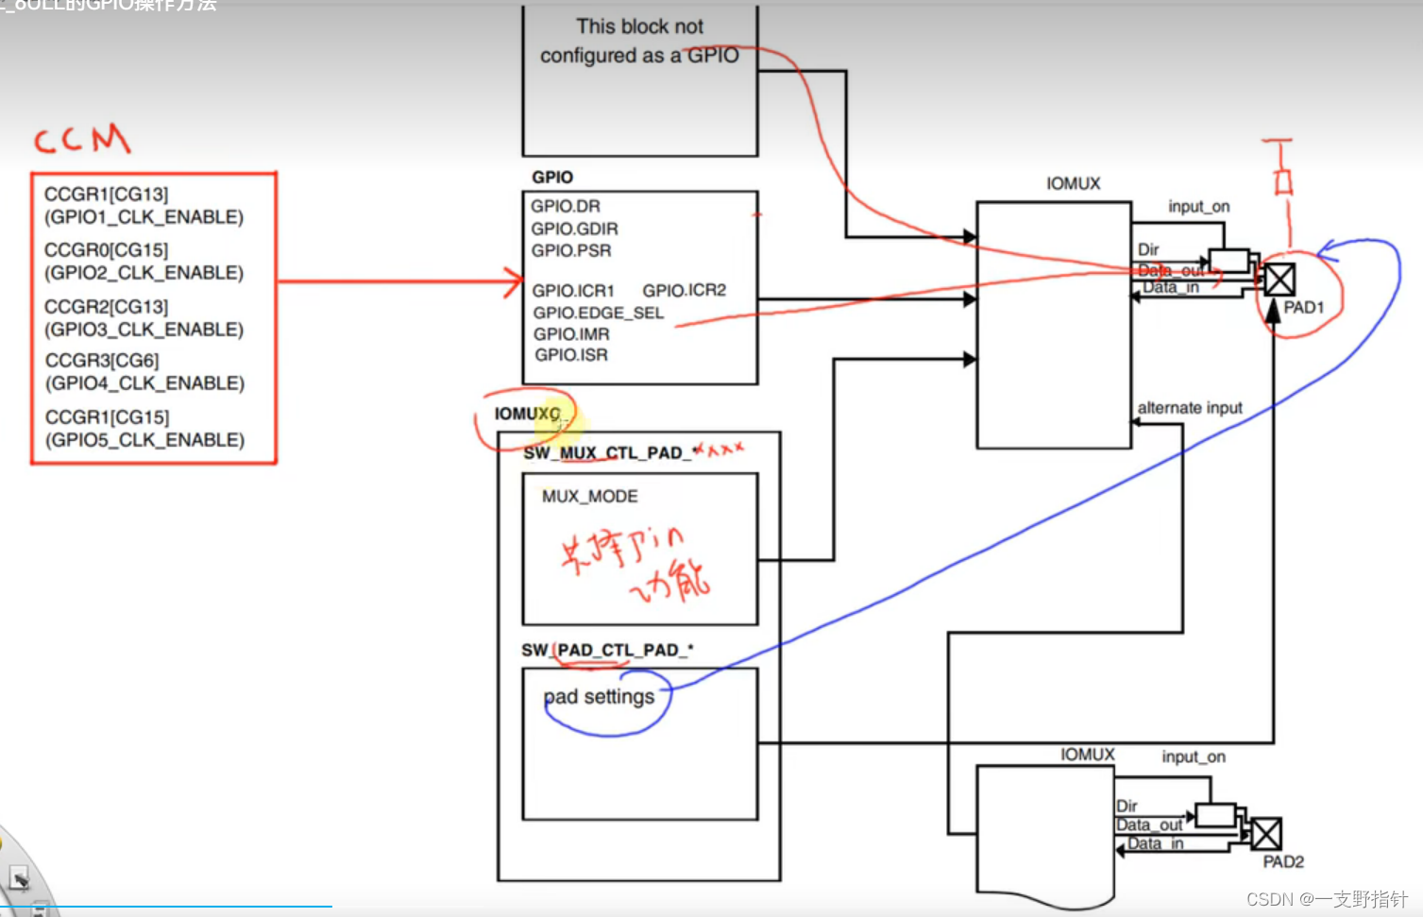The image size is (1423, 917).
Task: Toggle the alternate input signal line
Action: click(1189, 408)
